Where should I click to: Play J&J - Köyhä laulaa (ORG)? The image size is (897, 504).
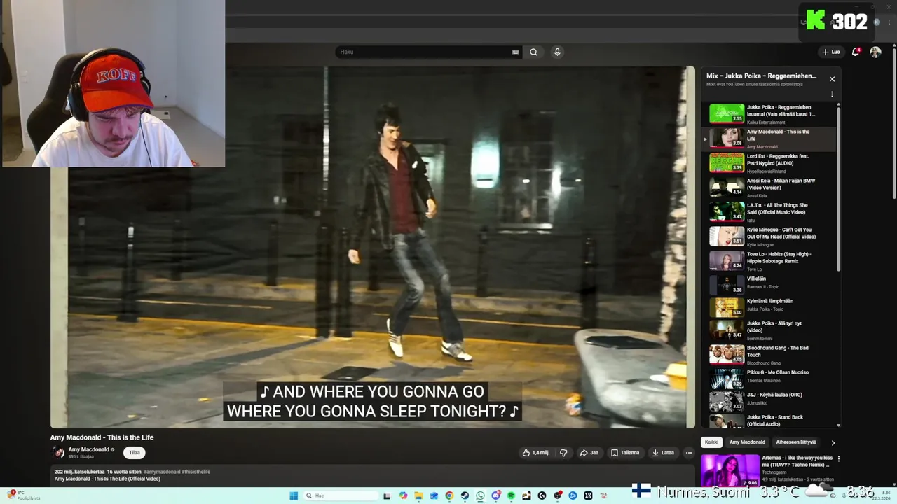(769, 401)
